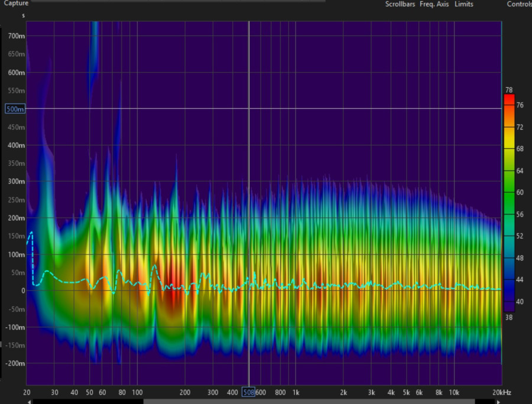Open the Freq. Axis options
The image size is (532, 404).
[434, 4]
